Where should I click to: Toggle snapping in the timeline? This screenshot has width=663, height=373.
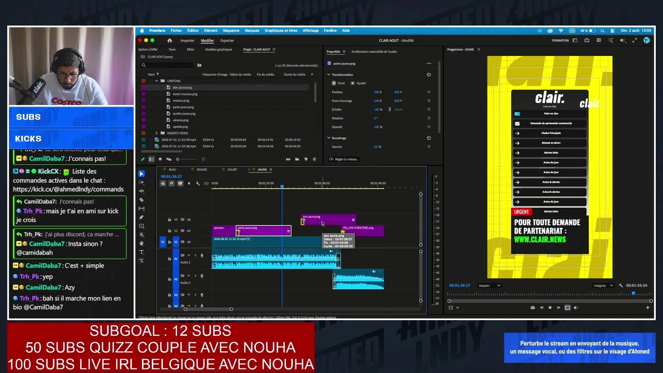(x=171, y=183)
